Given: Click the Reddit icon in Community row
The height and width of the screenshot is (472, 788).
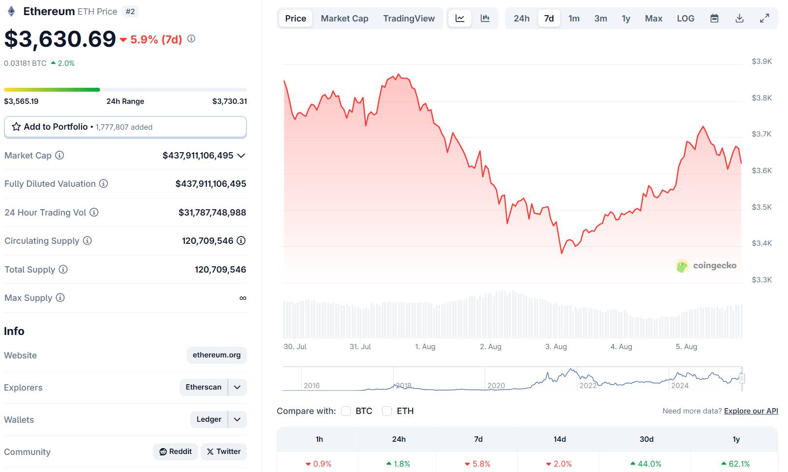Looking at the screenshot, I should point(163,452).
